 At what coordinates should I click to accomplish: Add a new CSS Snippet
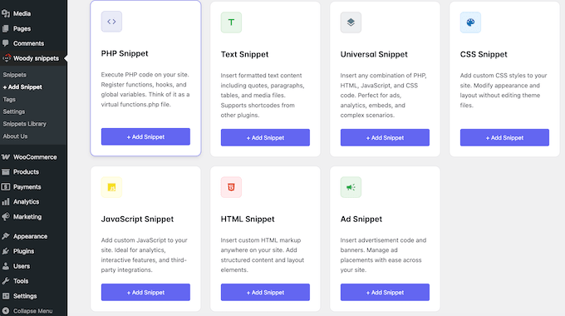pos(504,137)
